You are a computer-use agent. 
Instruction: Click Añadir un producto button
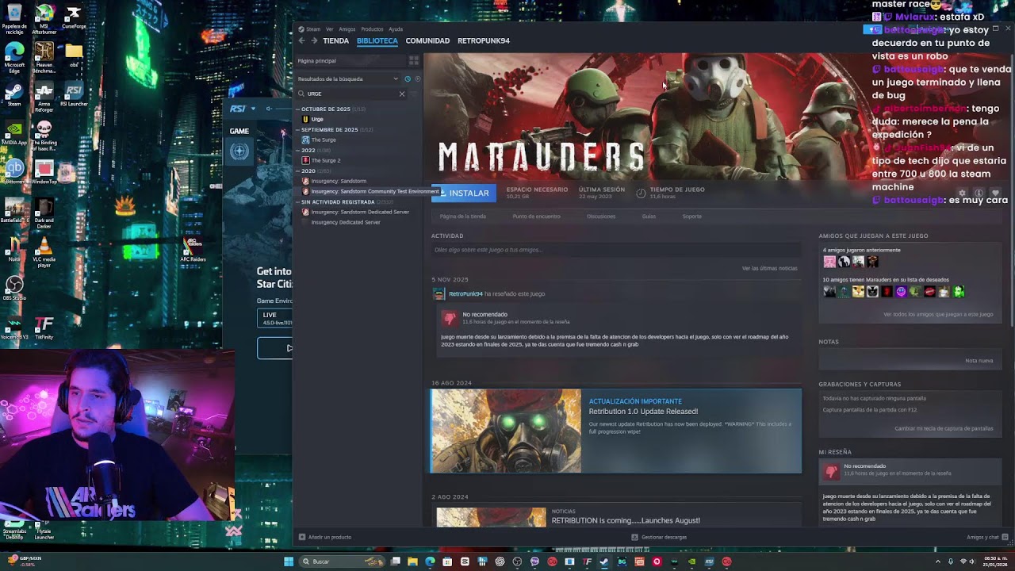point(325,537)
